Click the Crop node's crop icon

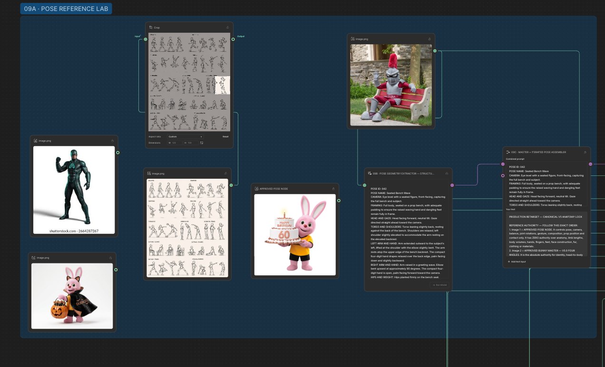[151, 28]
